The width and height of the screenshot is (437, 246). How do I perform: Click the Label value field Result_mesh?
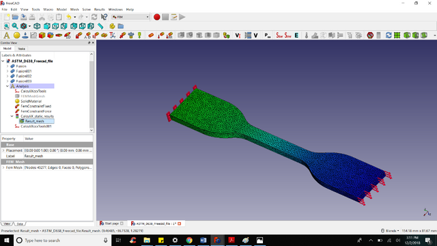[58, 156]
